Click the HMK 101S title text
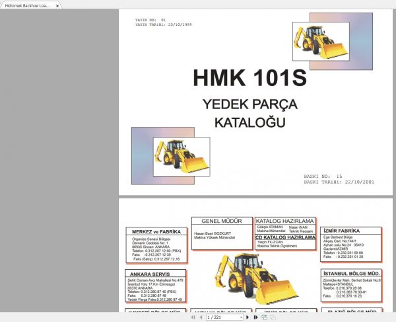Viewport: 396px width, 322px height. pos(249,77)
